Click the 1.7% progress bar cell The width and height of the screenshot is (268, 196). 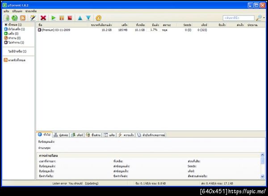tap(154, 30)
